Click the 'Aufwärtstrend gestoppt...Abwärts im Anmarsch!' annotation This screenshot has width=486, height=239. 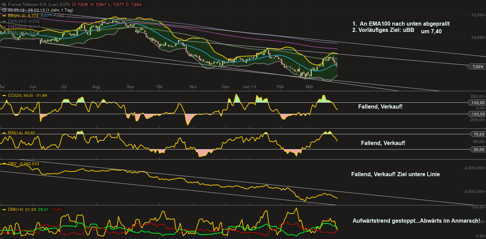click(416, 220)
